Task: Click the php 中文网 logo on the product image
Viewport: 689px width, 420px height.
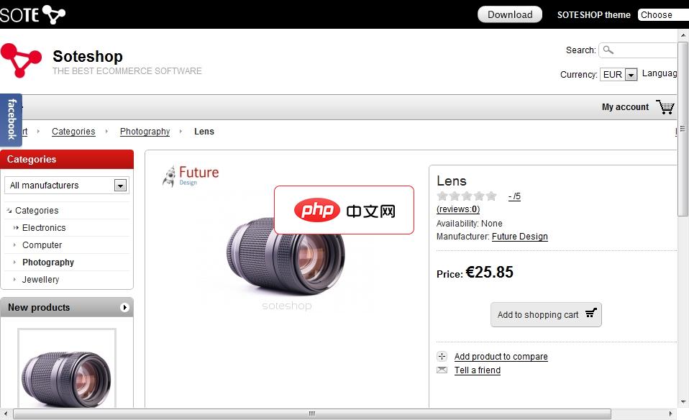Action: coord(344,211)
